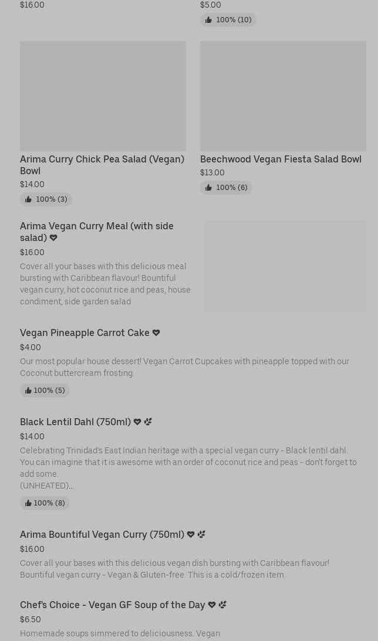This screenshot has width=378, height=641.
Task: Click the thumbs-up icon on the 100% (6) rating
Action: [x=208, y=188]
